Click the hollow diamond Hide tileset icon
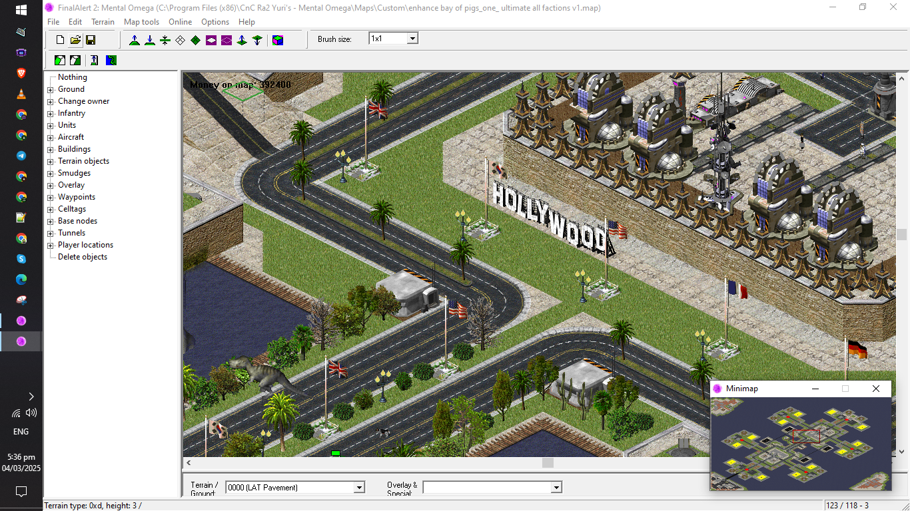The height and width of the screenshot is (511, 910). (180, 40)
